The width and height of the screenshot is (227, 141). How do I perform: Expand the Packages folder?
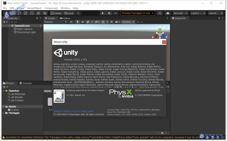pyautogui.click(x=3, y=113)
